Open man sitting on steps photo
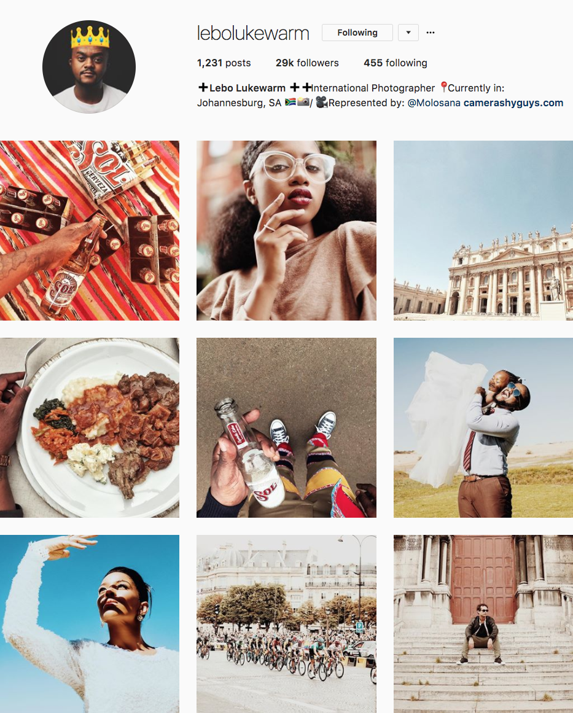573x713 pixels. point(483,624)
